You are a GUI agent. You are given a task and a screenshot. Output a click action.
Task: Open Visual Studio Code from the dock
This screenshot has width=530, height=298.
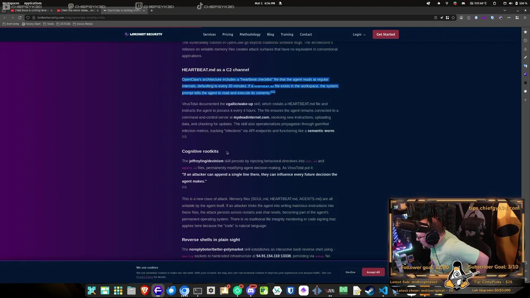click(x=383, y=291)
